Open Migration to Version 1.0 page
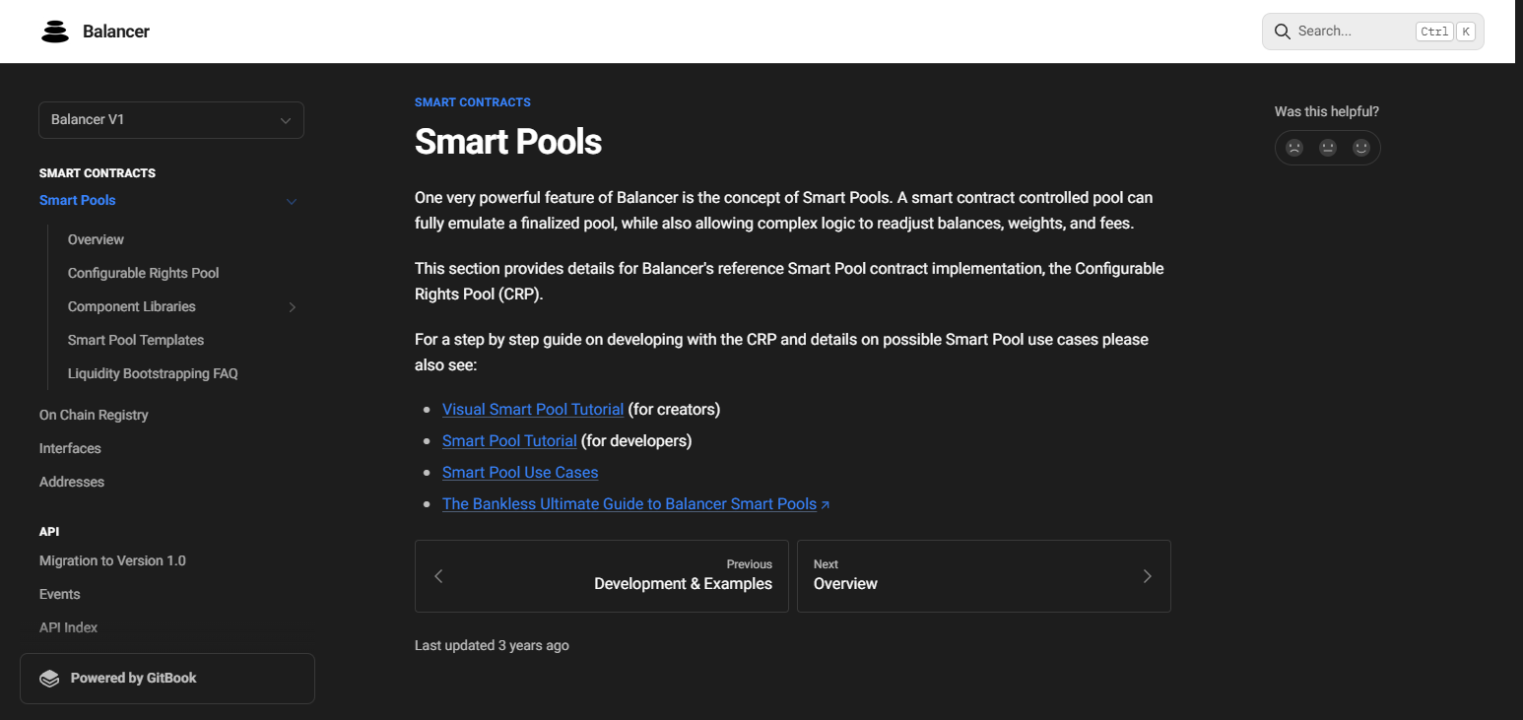The image size is (1523, 720). [112, 560]
